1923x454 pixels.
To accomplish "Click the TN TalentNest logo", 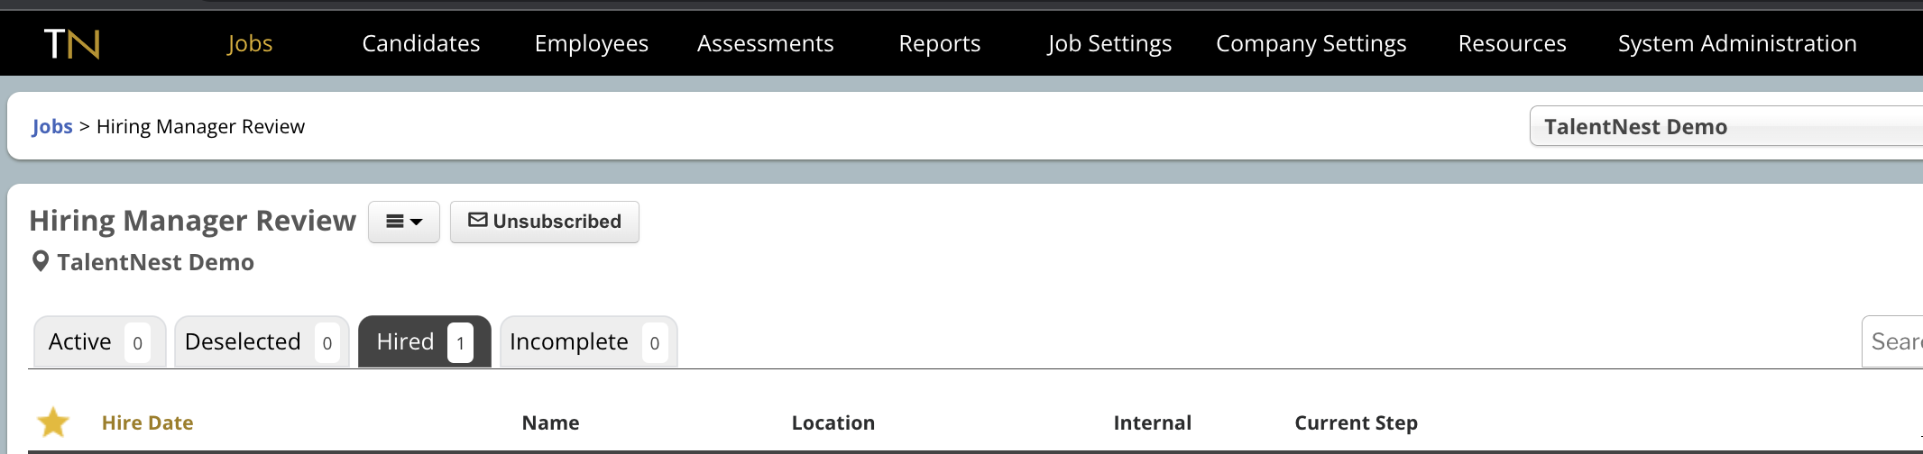I will (x=72, y=43).
